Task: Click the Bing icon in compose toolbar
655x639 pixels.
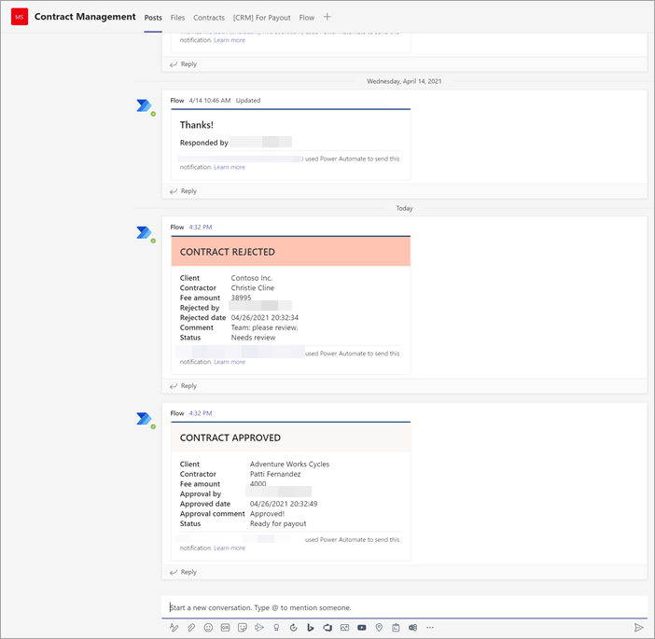Action: [310, 628]
